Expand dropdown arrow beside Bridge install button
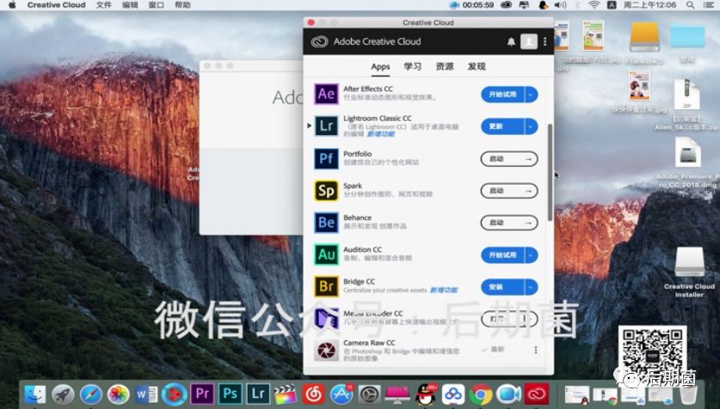 [531, 287]
